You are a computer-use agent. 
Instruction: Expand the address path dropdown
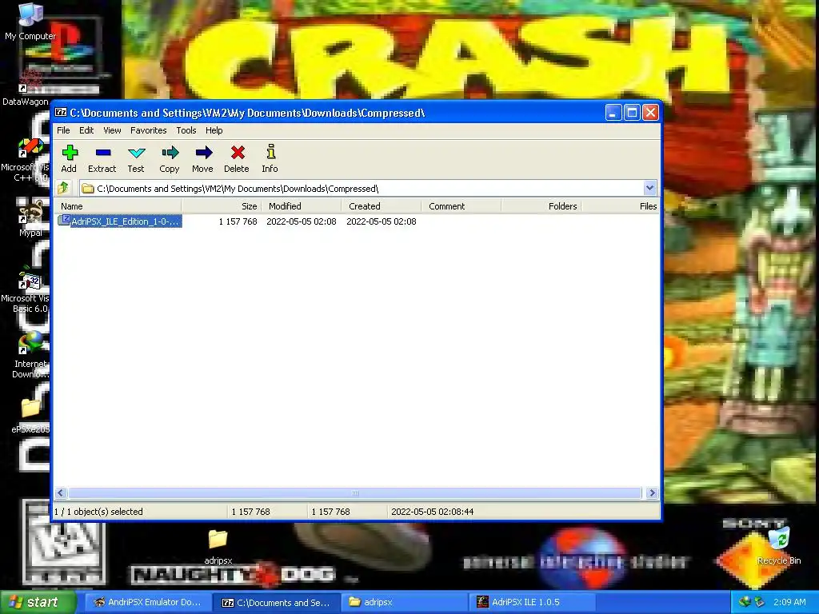(x=649, y=188)
